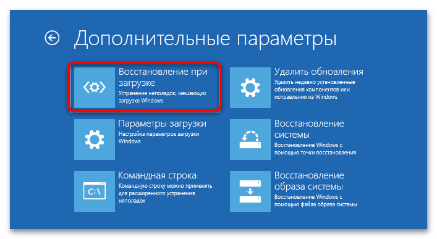
Task: Click the C:\ command prompt icon
Action: click(95, 191)
